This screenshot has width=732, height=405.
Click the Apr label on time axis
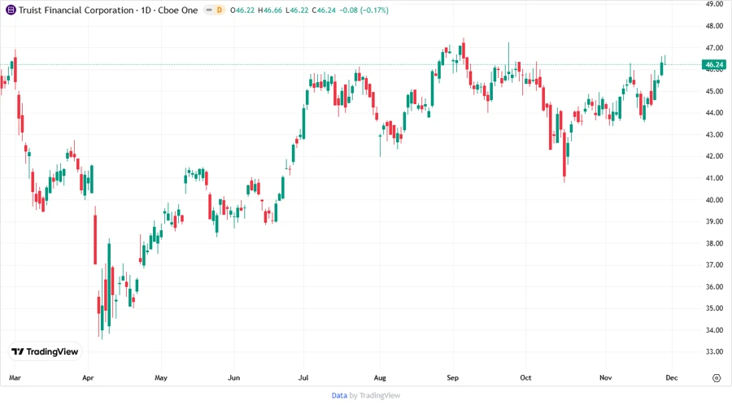(88, 377)
